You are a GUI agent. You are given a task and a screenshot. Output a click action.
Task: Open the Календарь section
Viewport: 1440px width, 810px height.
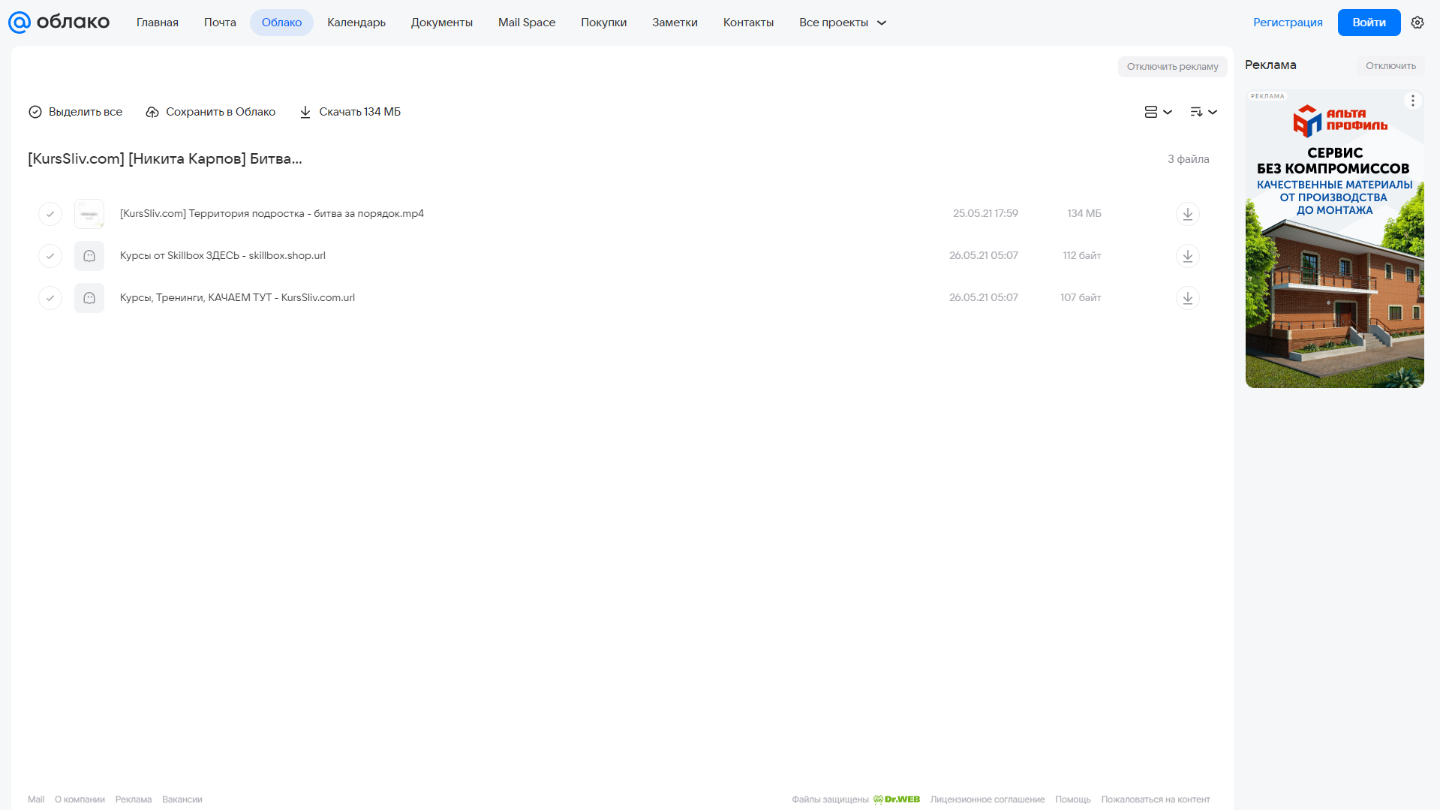[356, 23]
